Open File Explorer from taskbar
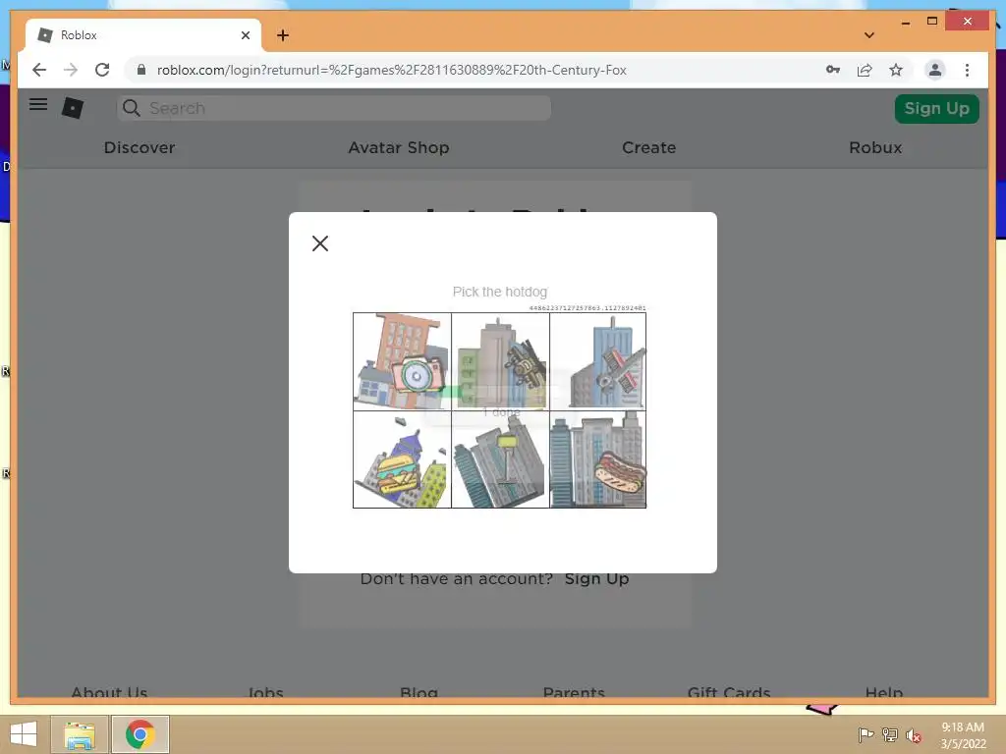 coord(80,734)
